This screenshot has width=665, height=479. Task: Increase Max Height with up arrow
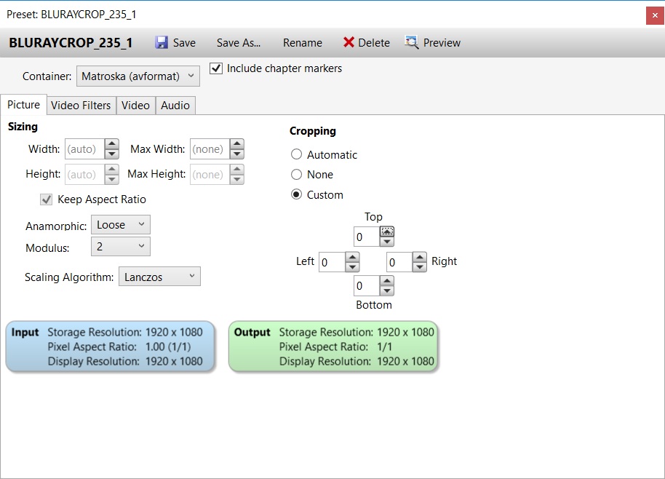pyautogui.click(x=236, y=170)
